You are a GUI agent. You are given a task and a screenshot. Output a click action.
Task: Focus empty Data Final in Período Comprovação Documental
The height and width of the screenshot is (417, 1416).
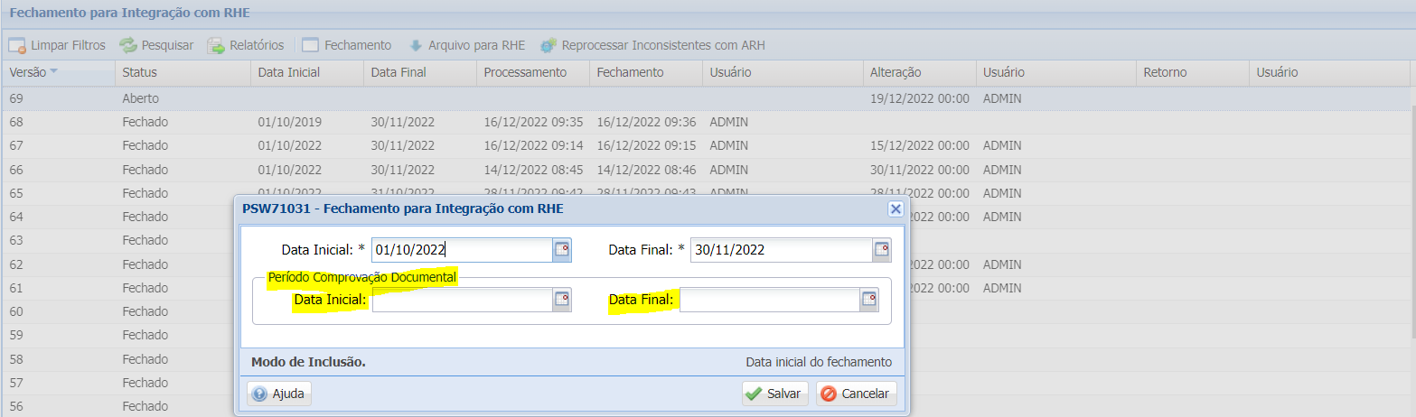(x=769, y=300)
